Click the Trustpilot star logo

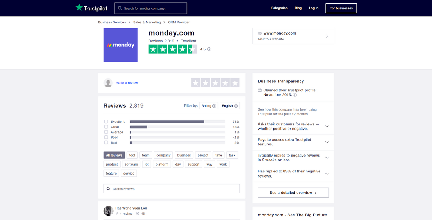[x=79, y=8]
